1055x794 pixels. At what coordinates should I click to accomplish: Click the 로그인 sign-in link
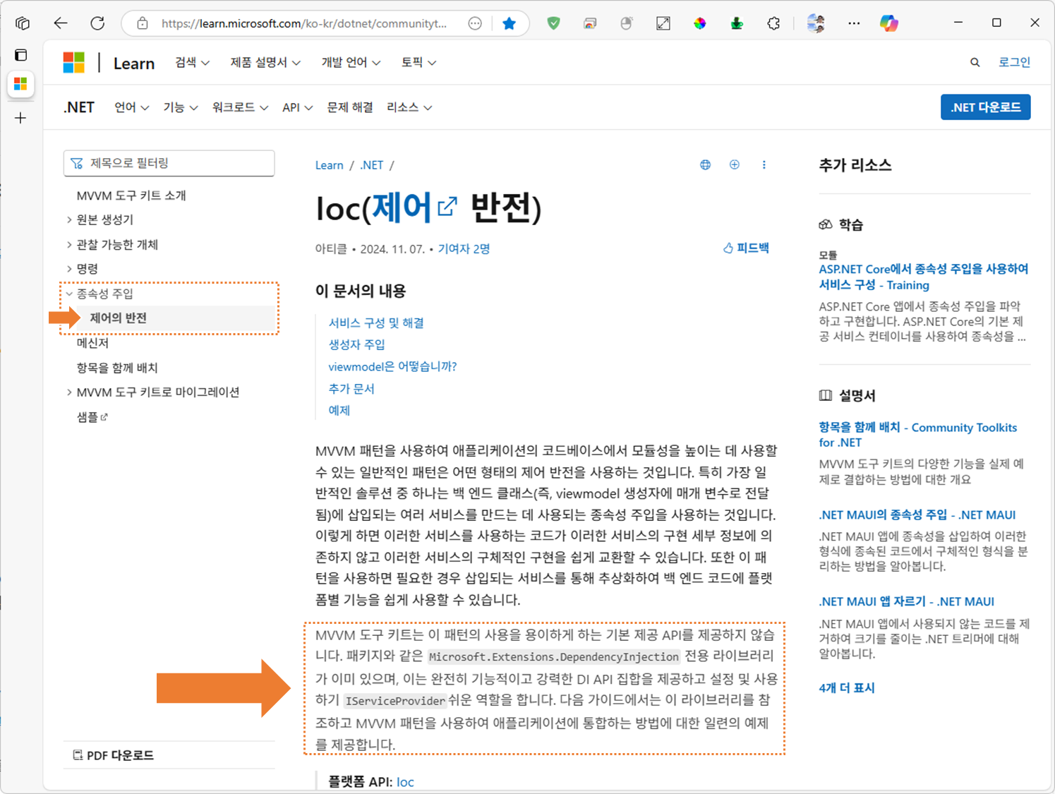[1014, 62]
